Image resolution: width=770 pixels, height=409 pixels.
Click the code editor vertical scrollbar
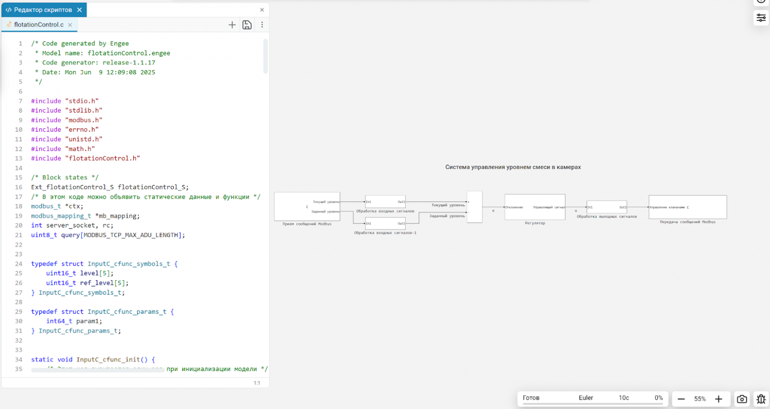[266, 56]
